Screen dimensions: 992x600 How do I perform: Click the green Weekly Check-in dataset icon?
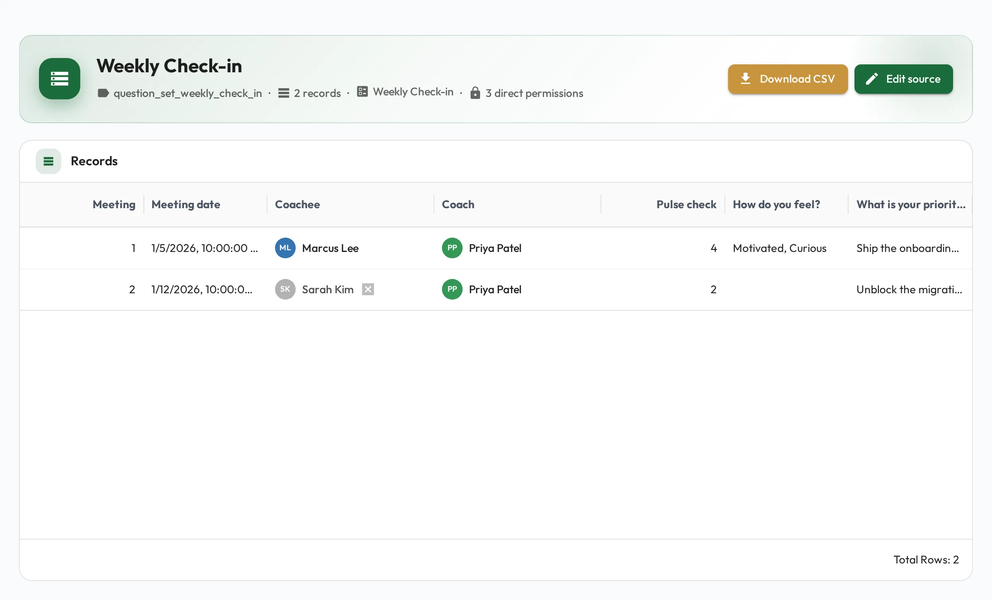coord(60,78)
